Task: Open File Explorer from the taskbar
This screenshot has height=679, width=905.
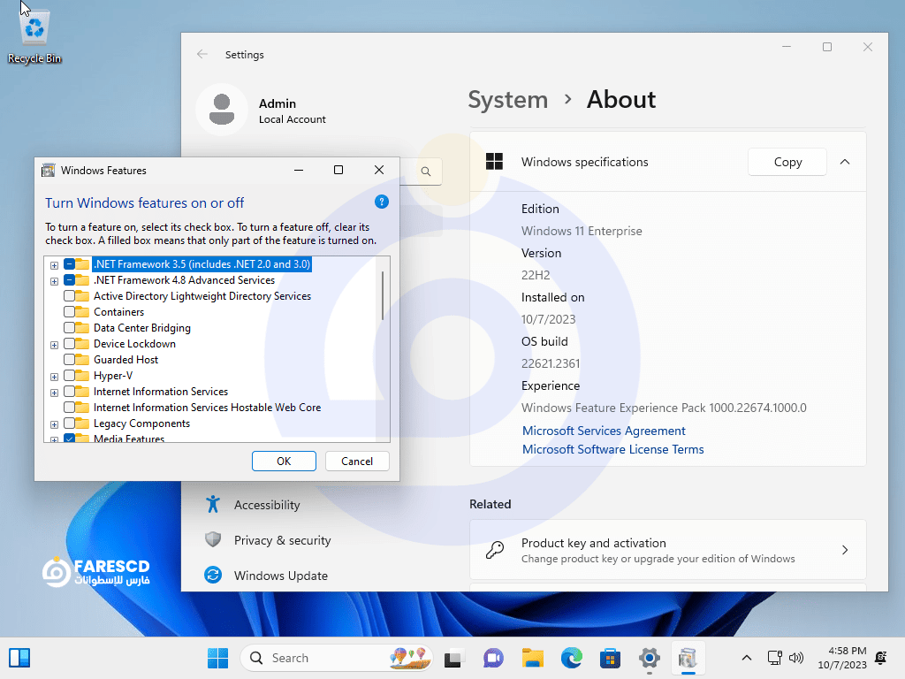Action: pyautogui.click(x=532, y=658)
